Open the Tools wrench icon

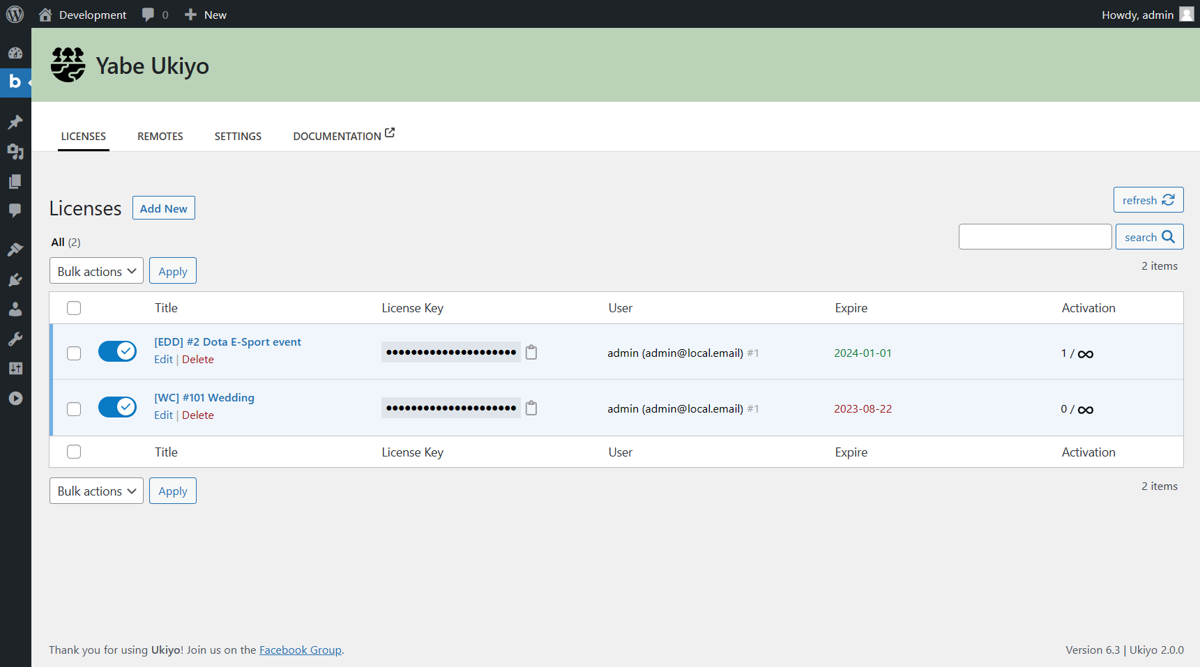click(x=15, y=339)
